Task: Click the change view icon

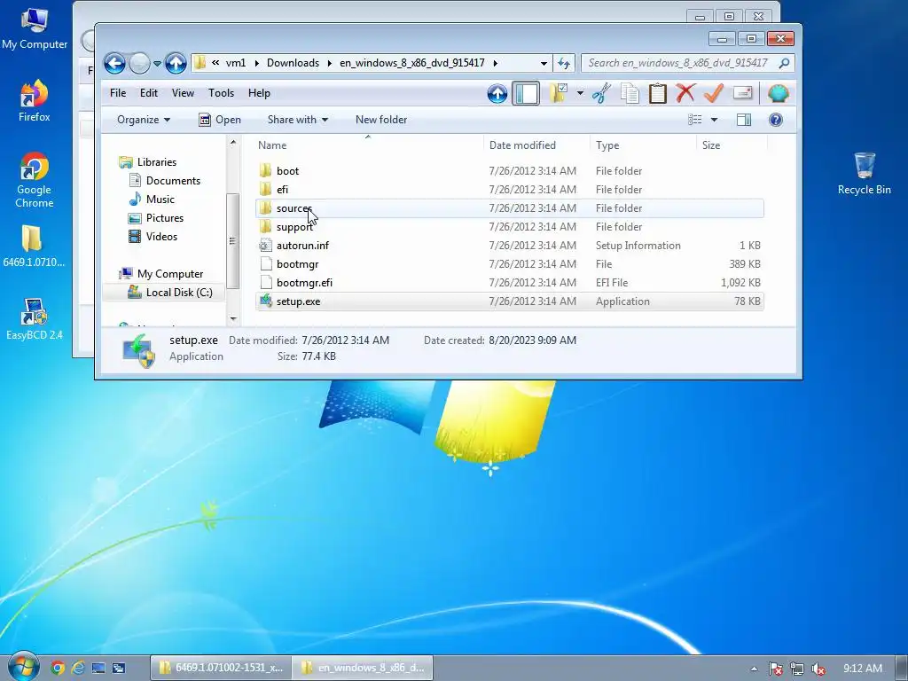Action: (x=695, y=120)
